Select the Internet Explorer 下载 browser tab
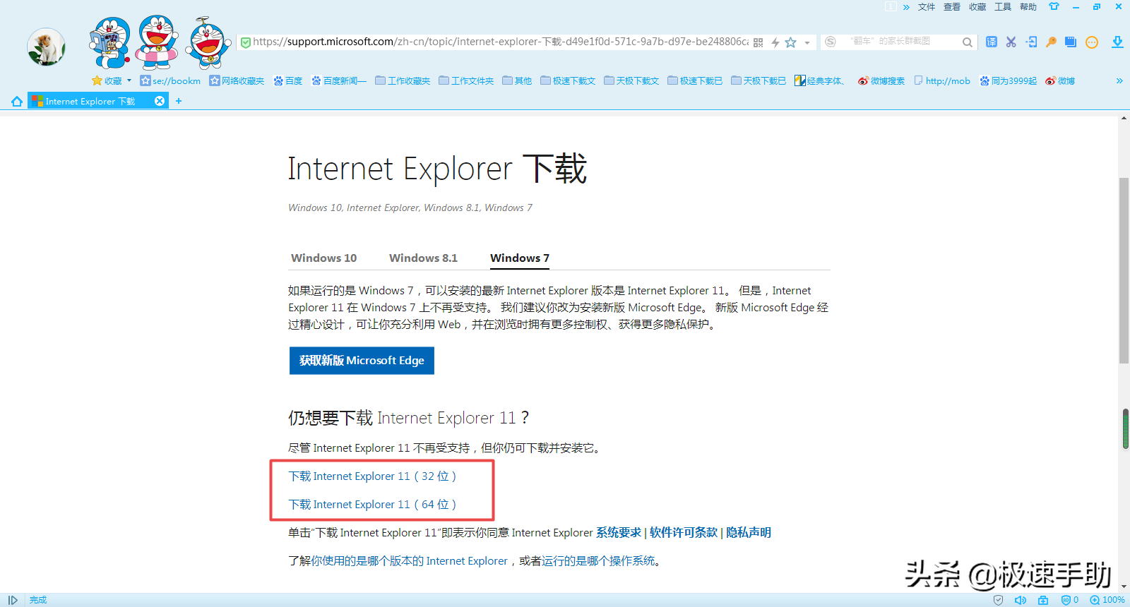Screen dimensions: 1130x607 click(x=98, y=101)
